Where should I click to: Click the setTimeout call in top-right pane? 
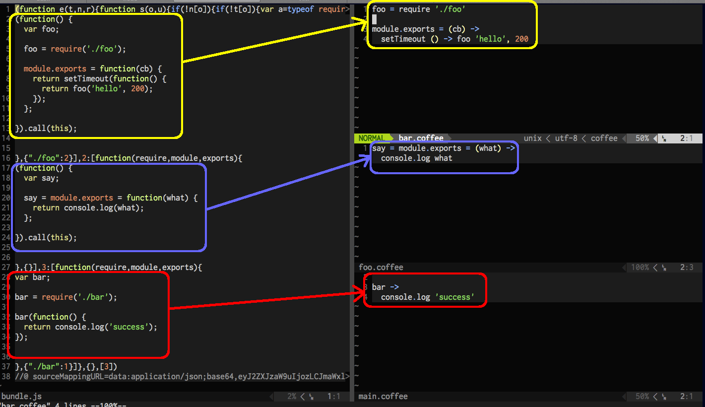coord(403,39)
